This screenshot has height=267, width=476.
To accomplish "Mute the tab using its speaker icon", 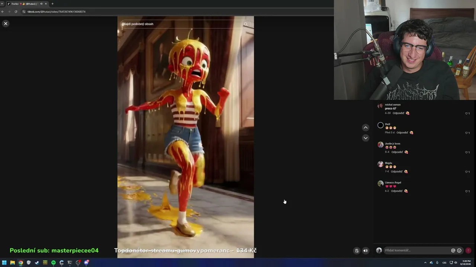I will 41,4.
